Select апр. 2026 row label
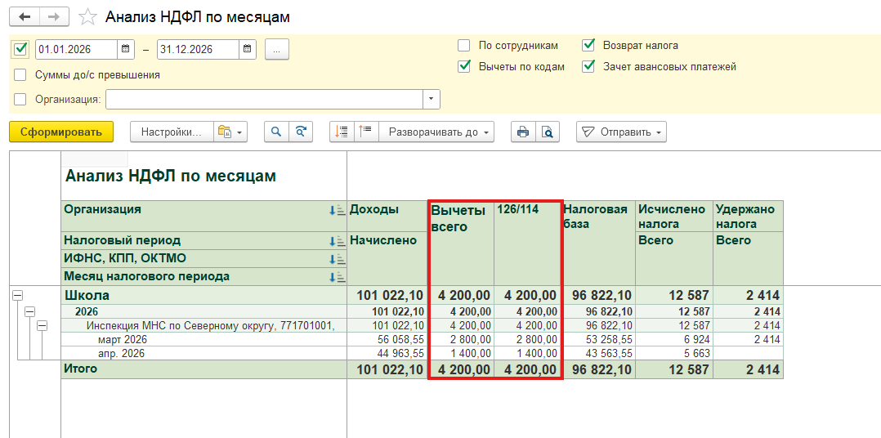 122,353
